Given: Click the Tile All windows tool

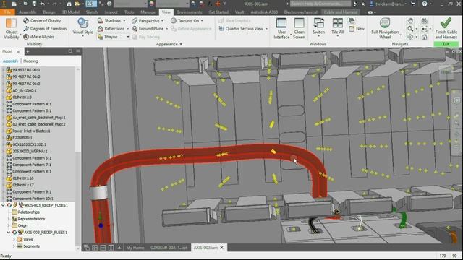Looking at the screenshot, I should point(337,27).
